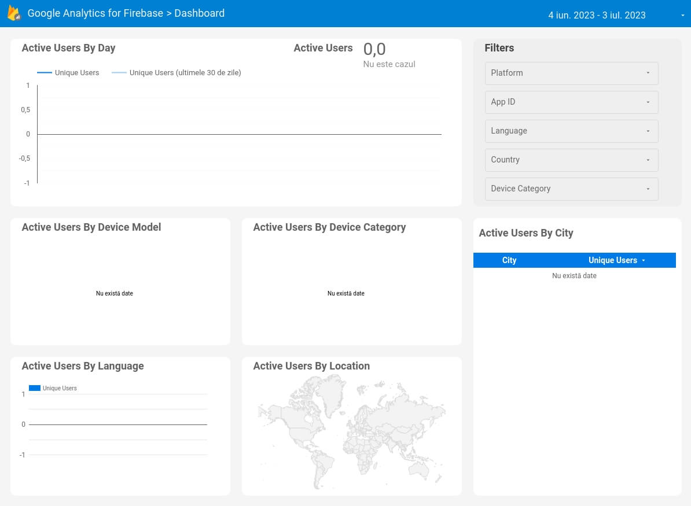Click the Google Analytics for Firebase > Dashboard title
This screenshot has width=691, height=506.
(x=126, y=13)
